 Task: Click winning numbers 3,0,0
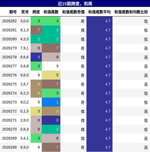pyautogui.click(x=24, y=21)
